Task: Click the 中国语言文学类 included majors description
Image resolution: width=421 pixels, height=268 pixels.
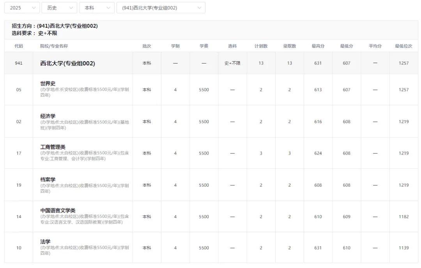Action: pyautogui.click(x=85, y=219)
